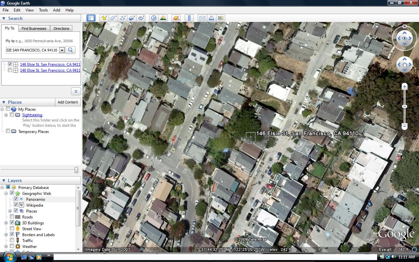Collapse the Geographic Web node

pyautogui.click(x=6, y=193)
